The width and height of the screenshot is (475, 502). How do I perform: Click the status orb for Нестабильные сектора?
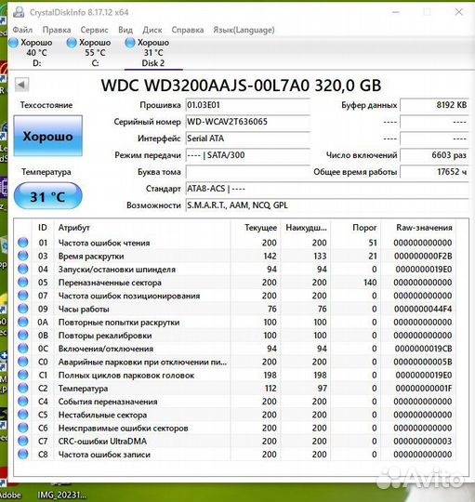coord(23,415)
